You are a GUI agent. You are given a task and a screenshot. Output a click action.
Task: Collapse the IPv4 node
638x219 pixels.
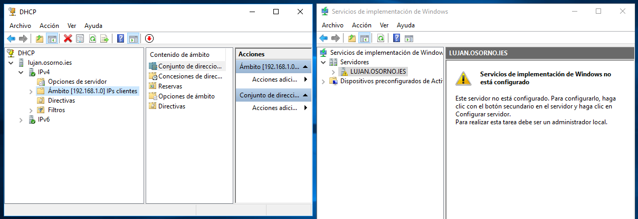[x=21, y=72]
